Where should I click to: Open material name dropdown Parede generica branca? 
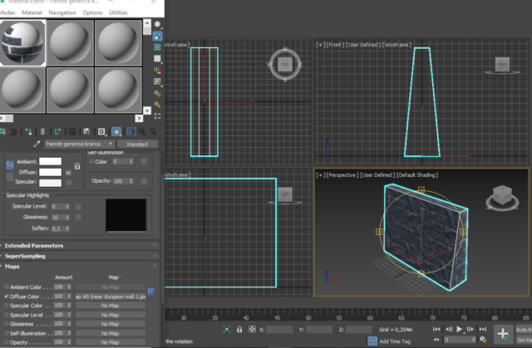click(x=80, y=144)
